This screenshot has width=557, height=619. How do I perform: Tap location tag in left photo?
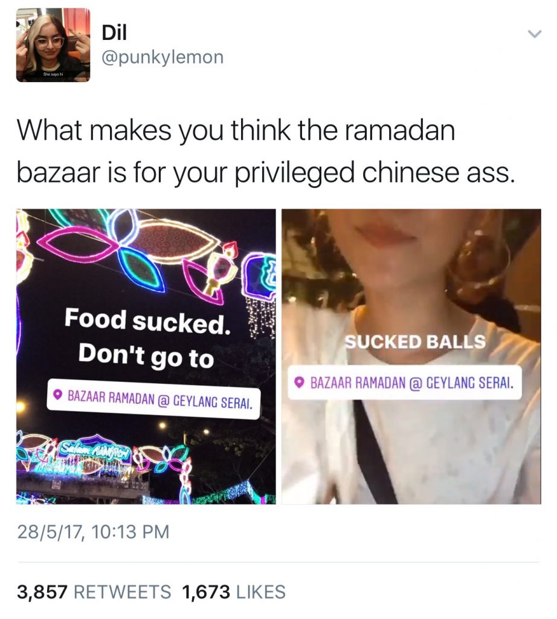153,399
